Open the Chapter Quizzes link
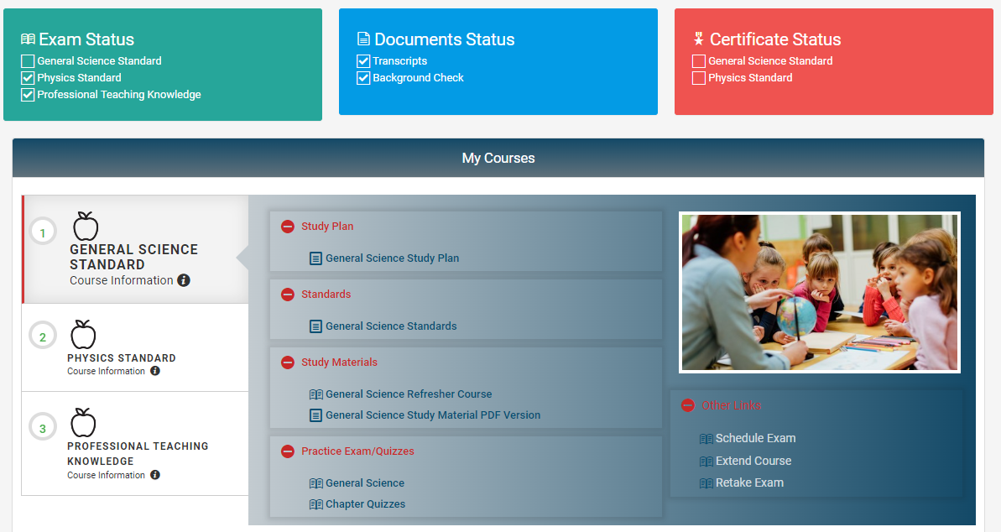This screenshot has width=1001, height=532. [365, 504]
